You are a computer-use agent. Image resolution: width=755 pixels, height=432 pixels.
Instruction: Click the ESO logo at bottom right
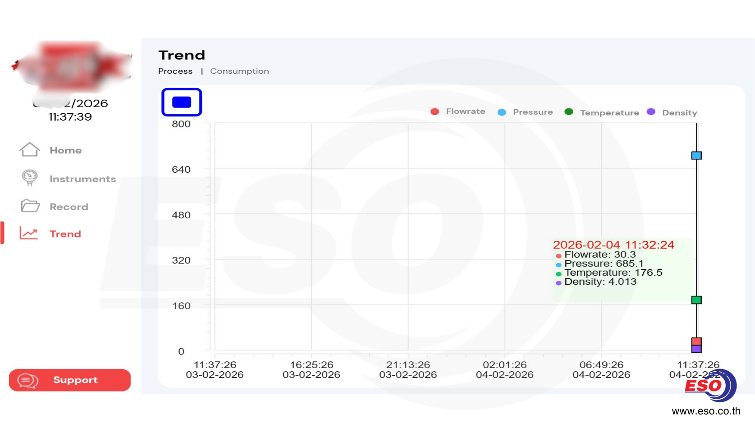click(710, 386)
